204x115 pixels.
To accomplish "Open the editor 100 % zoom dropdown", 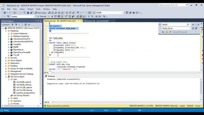I will pyautogui.click(x=52, y=73).
